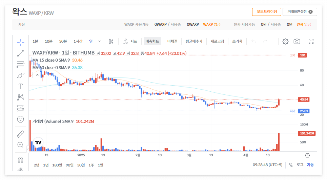Screen dimensions: 327x180
Task: Collapse the indicator legend chevron
Action: click(x=37, y=75)
